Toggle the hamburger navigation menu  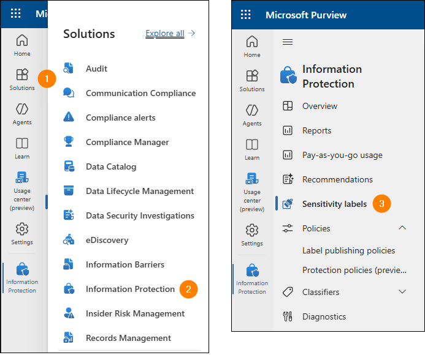(287, 42)
